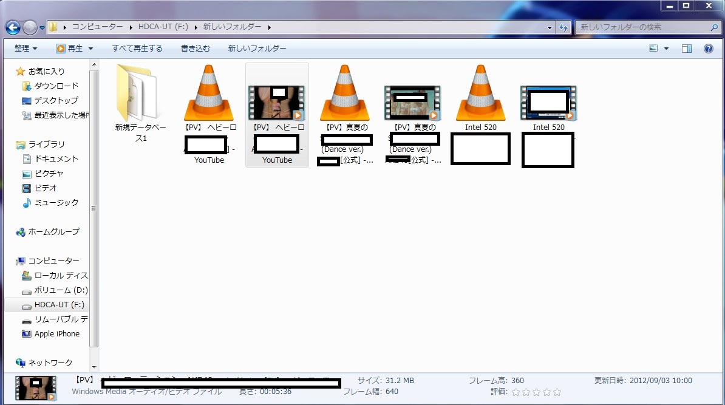The height and width of the screenshot is (405, 725).
Task: Click the details pane video preview thumbnail
Action: coord(36,388)
